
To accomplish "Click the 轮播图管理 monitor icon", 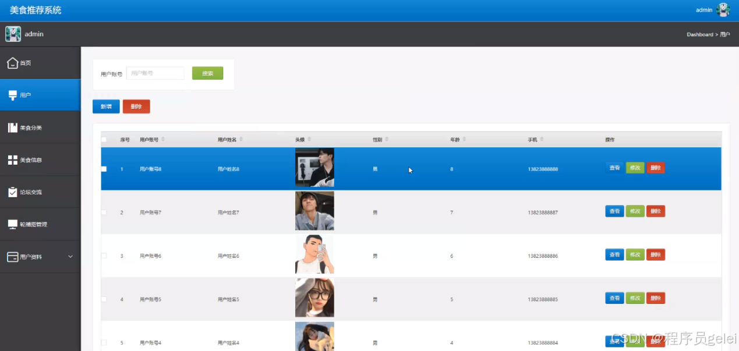I will point(12,224).
